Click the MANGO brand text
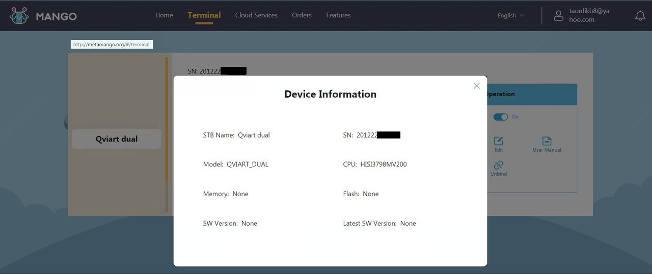 click(56, 16)
